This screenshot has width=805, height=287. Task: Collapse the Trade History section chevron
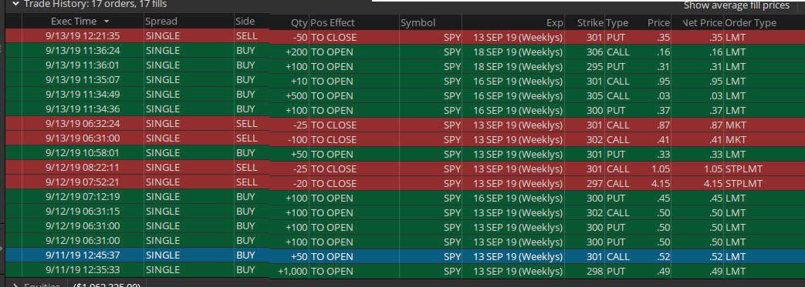click(15, 4)
